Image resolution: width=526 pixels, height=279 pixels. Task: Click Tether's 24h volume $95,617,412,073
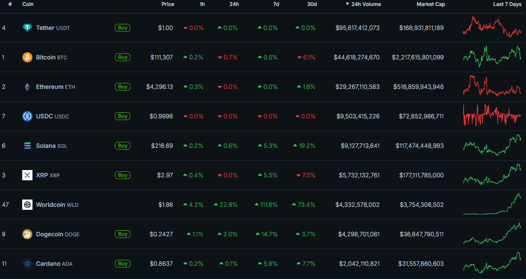click(x=358, y=28)
